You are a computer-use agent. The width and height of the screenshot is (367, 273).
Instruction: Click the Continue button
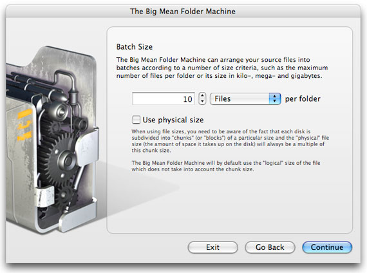pyautogui.click(x=327, y=247)
